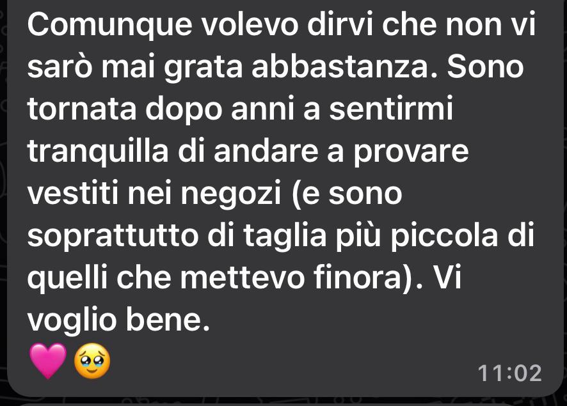Tap the 11:02 message timestamp
567x406 pixels.
[509, 373]
